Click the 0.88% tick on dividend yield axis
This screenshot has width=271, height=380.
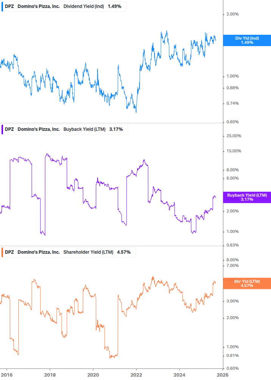pos(232,88)
